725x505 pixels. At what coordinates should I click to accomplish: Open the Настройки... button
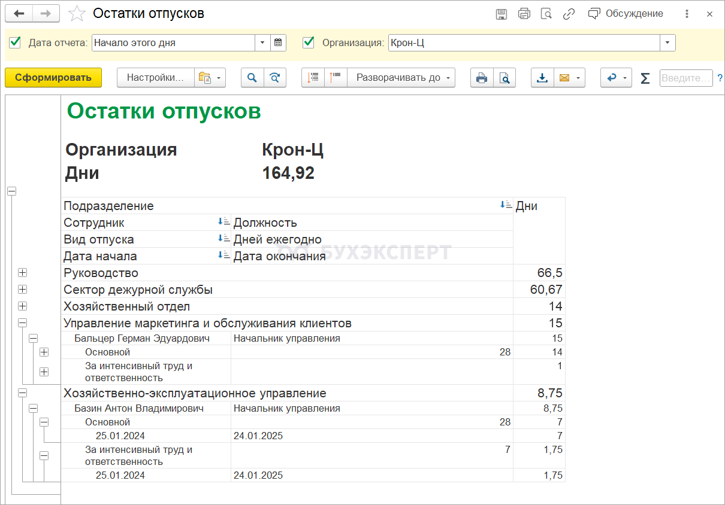(x=155, y=78)
